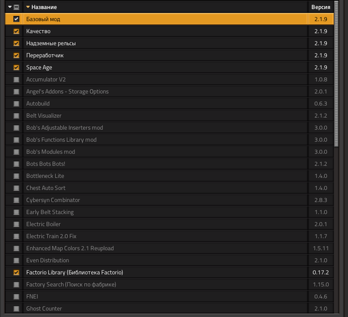Viewport: 348px width, 317px height.
Task: Tick the Belt Visualizer checkbox
Action: 16,116
